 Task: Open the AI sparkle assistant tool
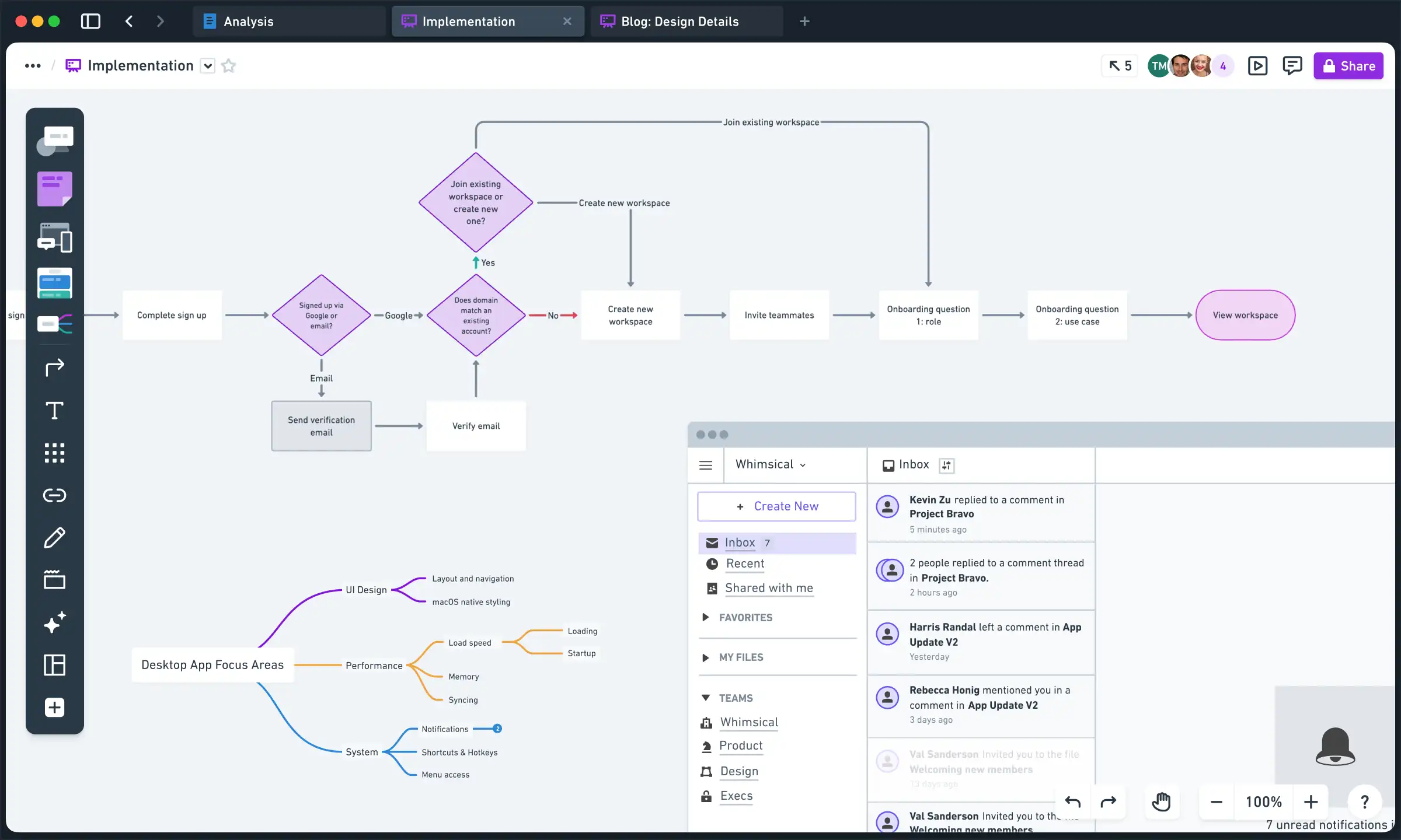pos(54,623)
